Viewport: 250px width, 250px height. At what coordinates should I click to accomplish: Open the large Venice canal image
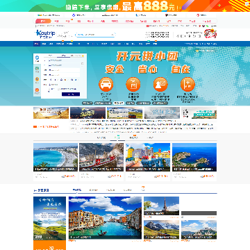105,218
